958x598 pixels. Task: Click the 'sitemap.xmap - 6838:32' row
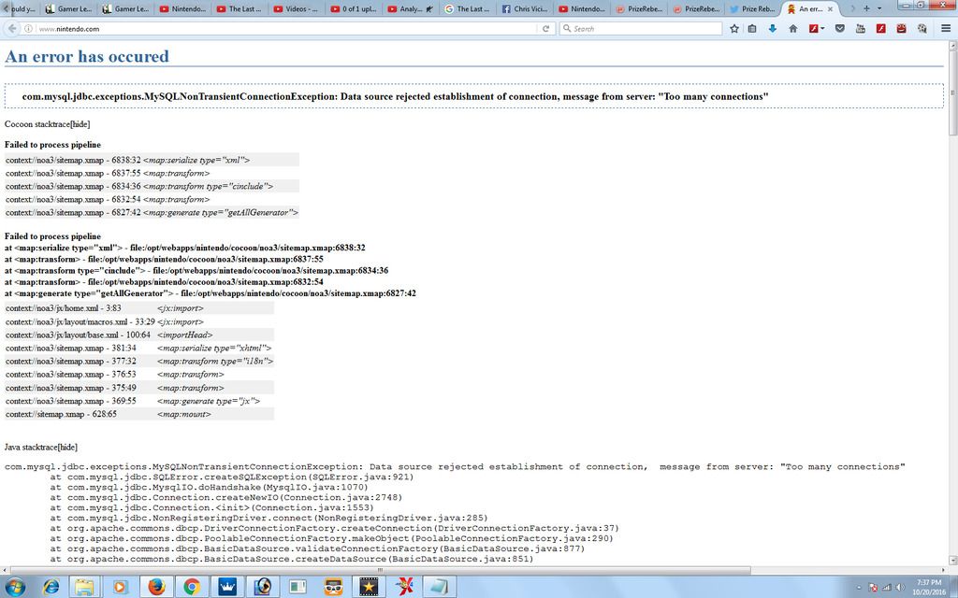[152, 160]
